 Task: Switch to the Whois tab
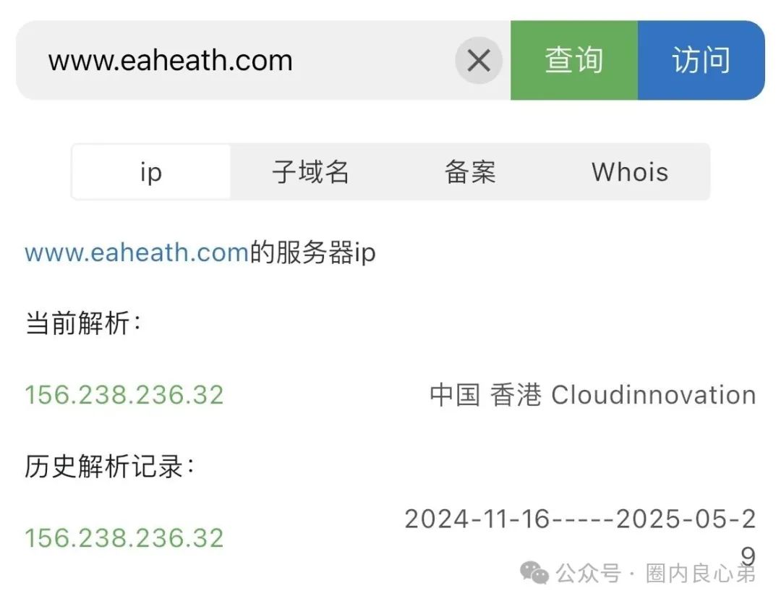pos(630,172)
